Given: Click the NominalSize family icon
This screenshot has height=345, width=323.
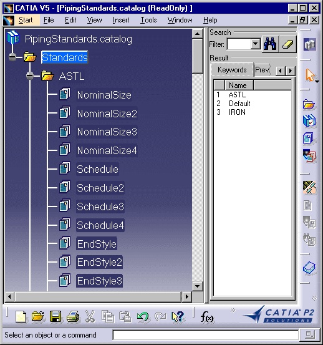Looking at the screenshot, I should point(65,94).
